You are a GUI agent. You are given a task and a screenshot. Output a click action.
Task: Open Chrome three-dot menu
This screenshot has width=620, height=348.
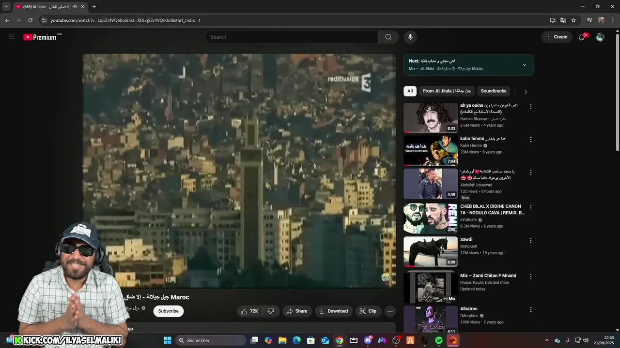[x=613, y=20]
